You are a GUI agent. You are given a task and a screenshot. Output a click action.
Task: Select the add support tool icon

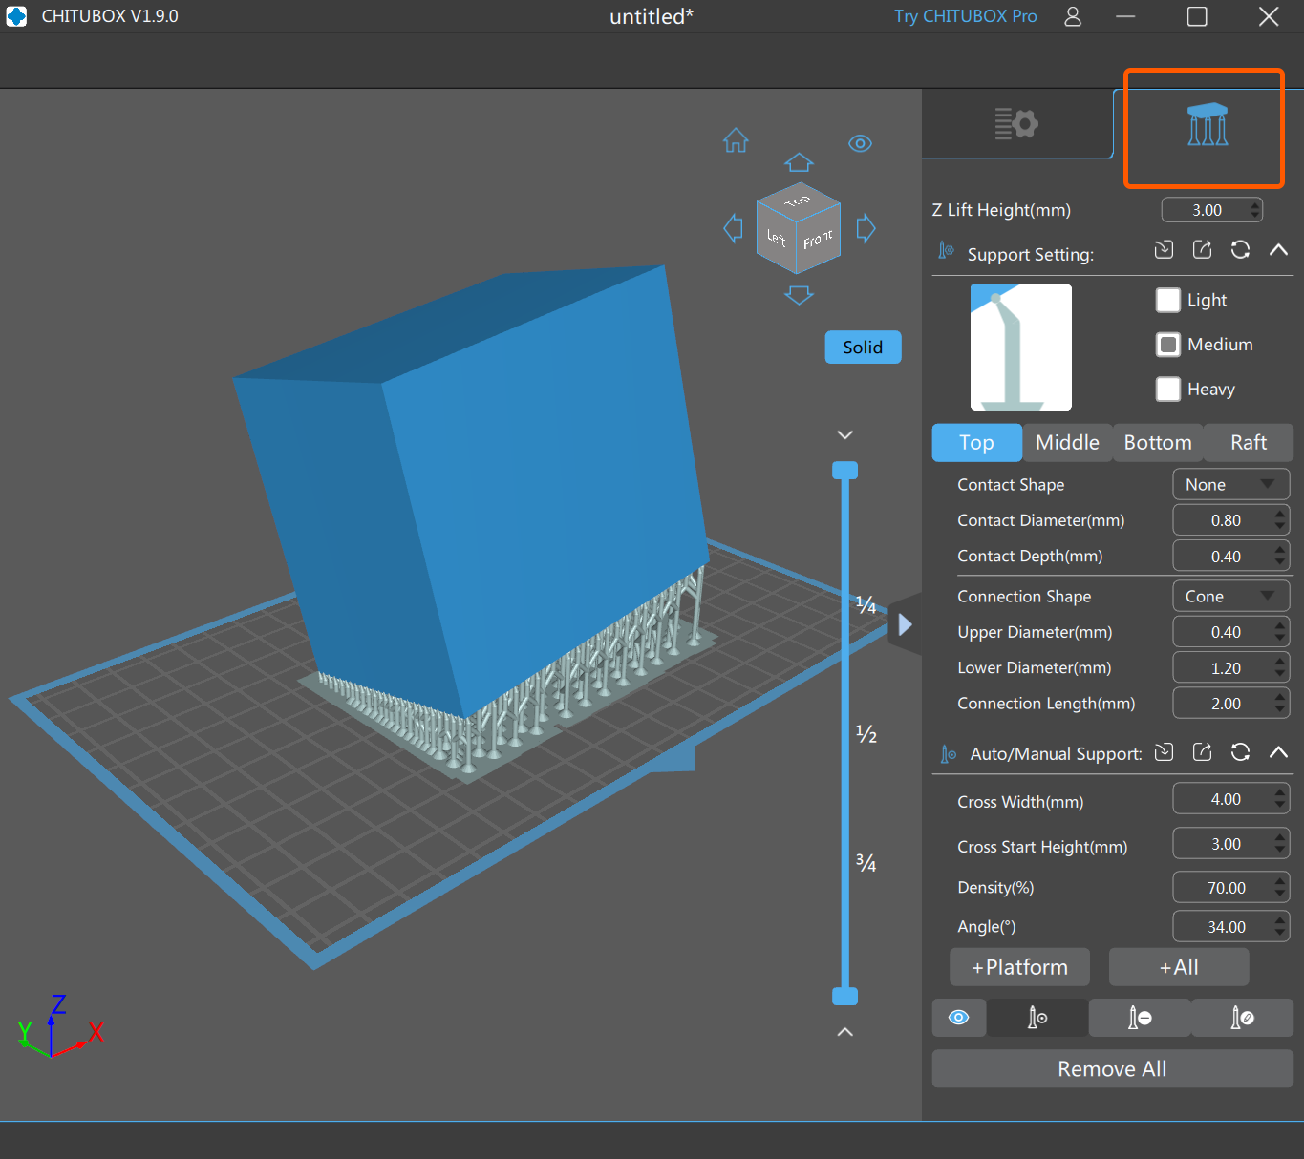(1037, 1018)
